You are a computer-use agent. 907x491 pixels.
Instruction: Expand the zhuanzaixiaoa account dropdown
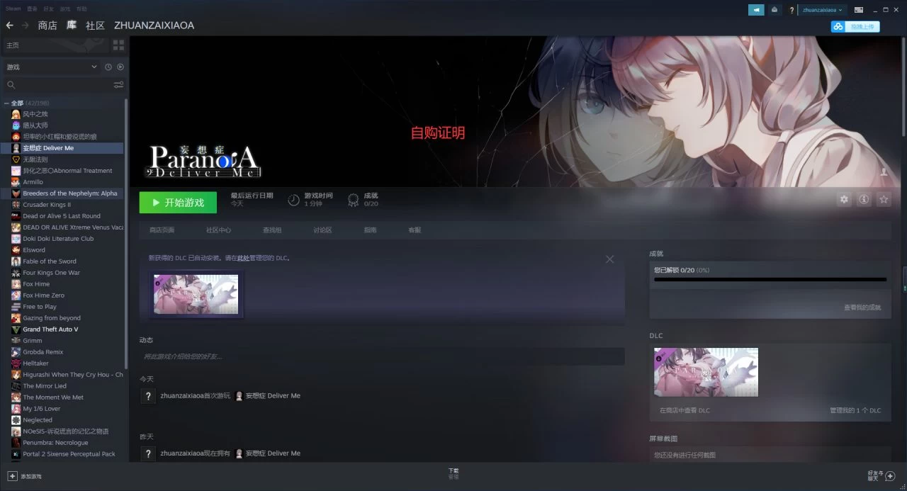(822, 10)
